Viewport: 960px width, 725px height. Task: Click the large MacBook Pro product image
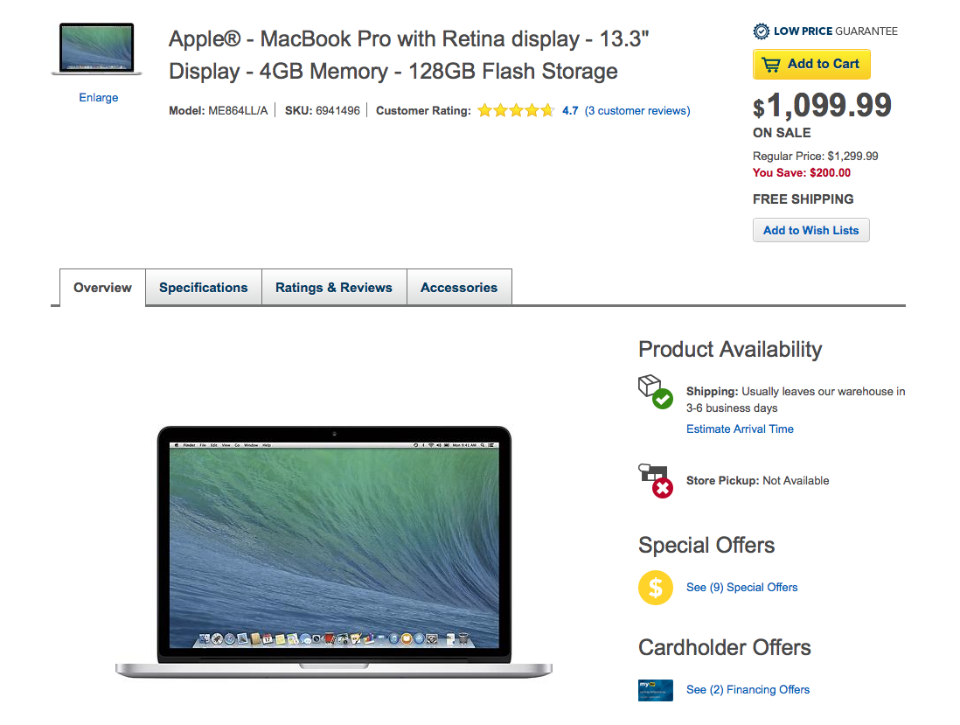coord(334,552)
